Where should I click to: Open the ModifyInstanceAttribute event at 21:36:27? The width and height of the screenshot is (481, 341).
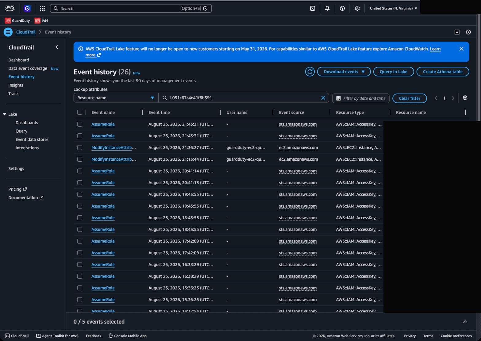tap(114, 148)
